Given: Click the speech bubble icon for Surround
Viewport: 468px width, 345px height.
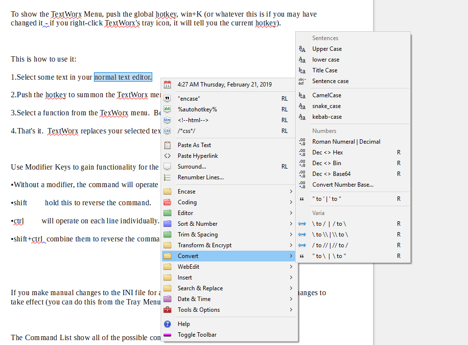Looking at the screenshot, I should coord(167,167).
